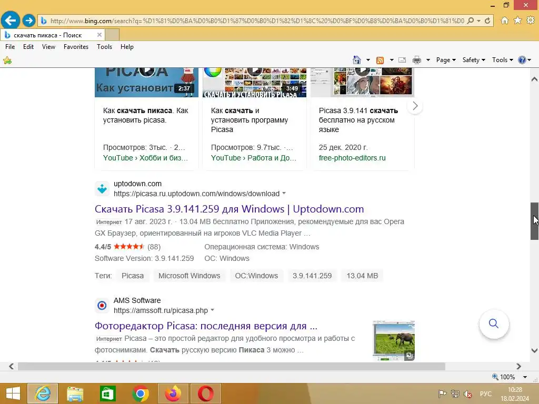Open the elephant Picasa thumbnail image
Image resolution: width=539 pixels, height=404 pixels.
[394, 341]
